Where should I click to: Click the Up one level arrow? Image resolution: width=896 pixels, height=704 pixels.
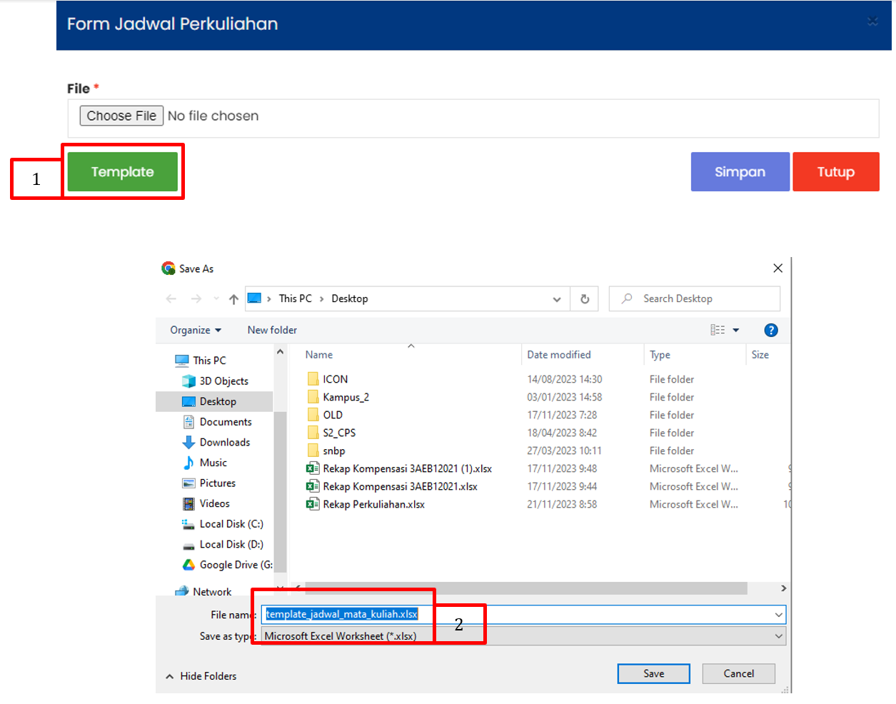(233, 299)
